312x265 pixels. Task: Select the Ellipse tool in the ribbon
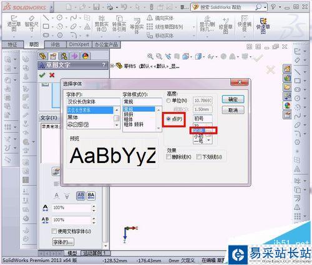[x=74, y=26]
